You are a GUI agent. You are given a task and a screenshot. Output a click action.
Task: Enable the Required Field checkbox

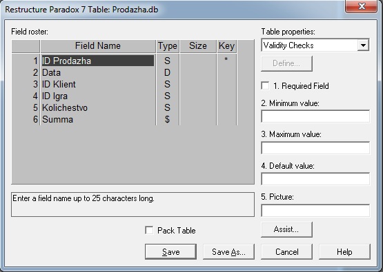point(265,86)
